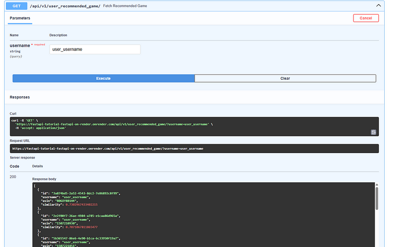
Task: Click the red required label beside username
Action: tap(39, 44)
